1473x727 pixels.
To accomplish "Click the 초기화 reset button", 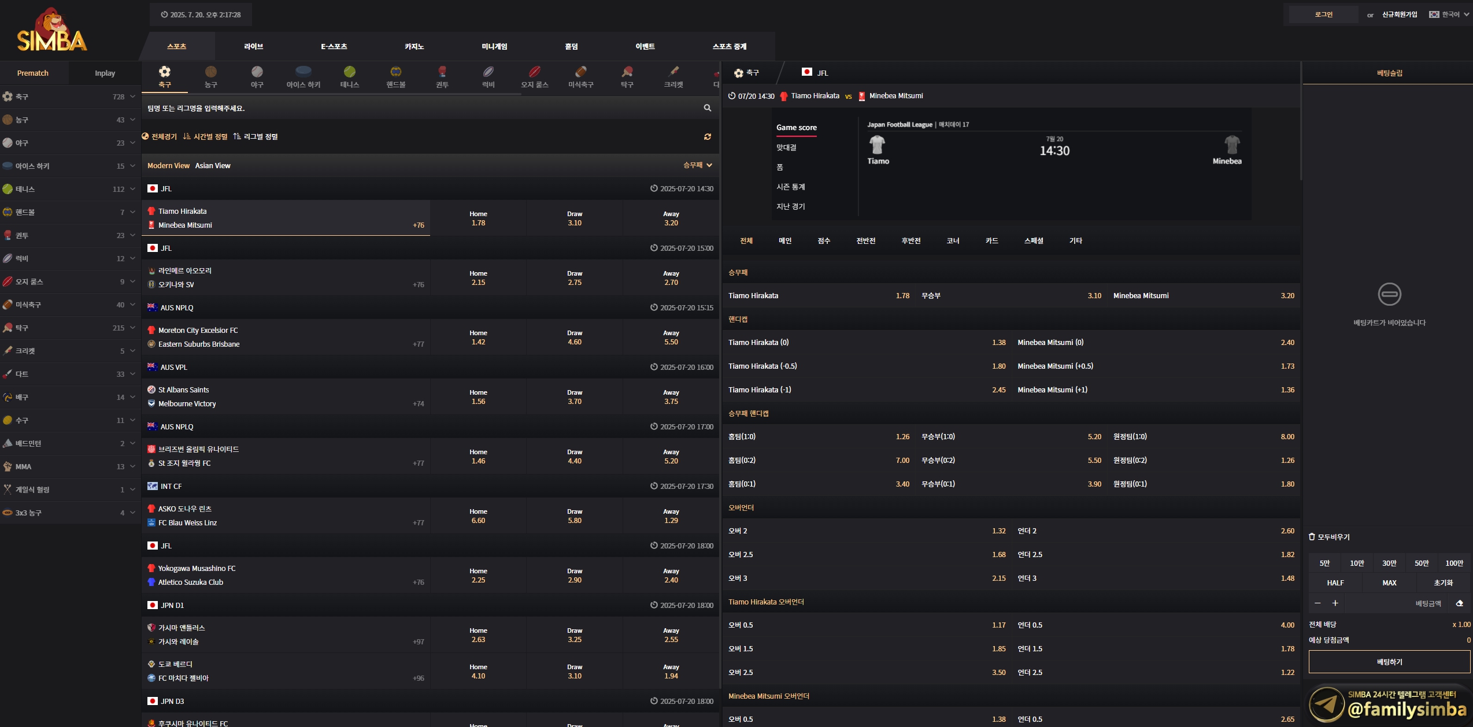I will [x=1443, y=583].
